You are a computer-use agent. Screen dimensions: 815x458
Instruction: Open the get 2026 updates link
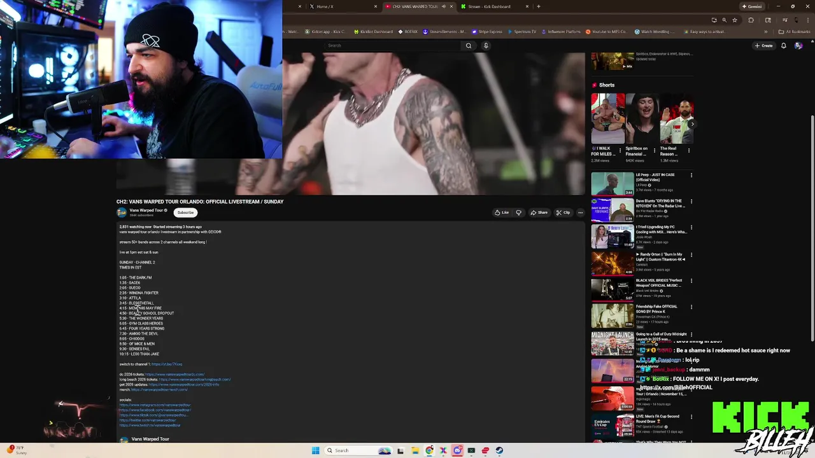(x=184, y=385)
